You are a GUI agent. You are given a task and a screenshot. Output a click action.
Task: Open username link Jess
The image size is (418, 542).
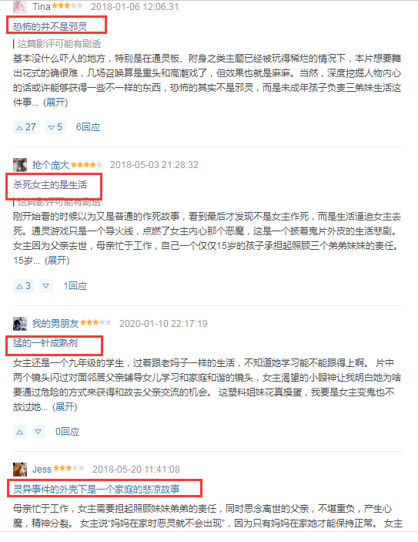coord(42,469)
